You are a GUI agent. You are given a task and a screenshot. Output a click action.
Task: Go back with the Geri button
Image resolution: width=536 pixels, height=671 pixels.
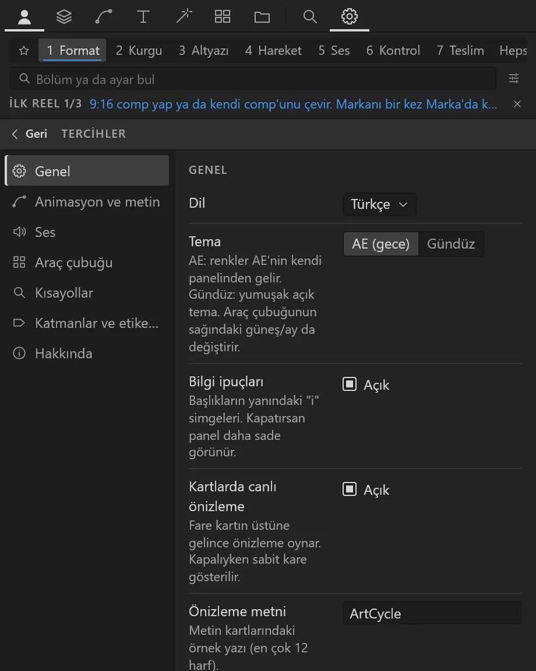[30, 134]
